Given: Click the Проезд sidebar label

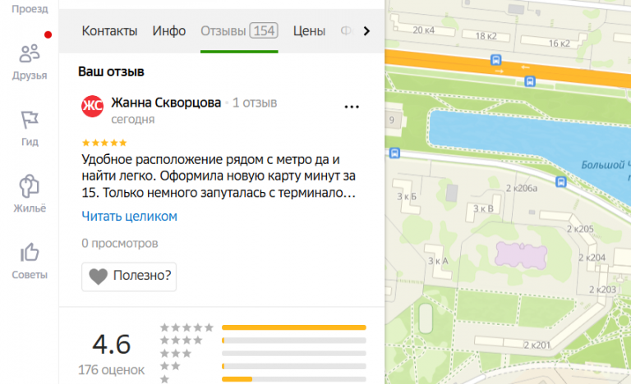Looking at the screenshot, I should pos(30,8).
